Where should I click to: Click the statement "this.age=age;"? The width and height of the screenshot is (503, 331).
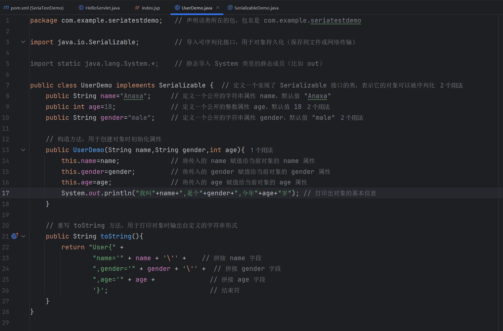86,182
